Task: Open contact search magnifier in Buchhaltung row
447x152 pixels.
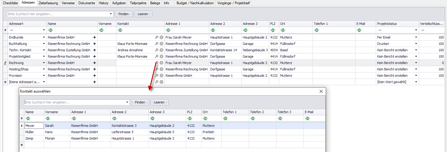Action: tap(157, 44)
